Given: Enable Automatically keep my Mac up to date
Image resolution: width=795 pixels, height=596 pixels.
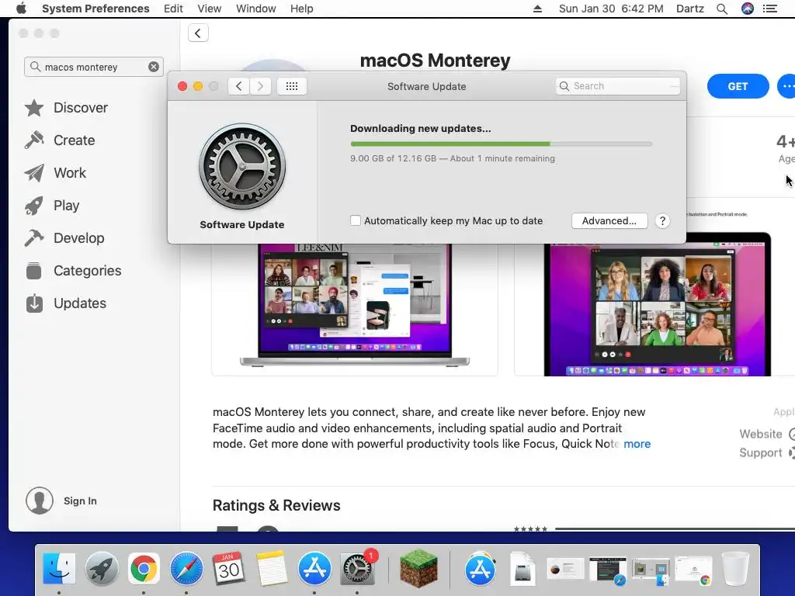Looking at the screenshot, I should tap(356, 220).
